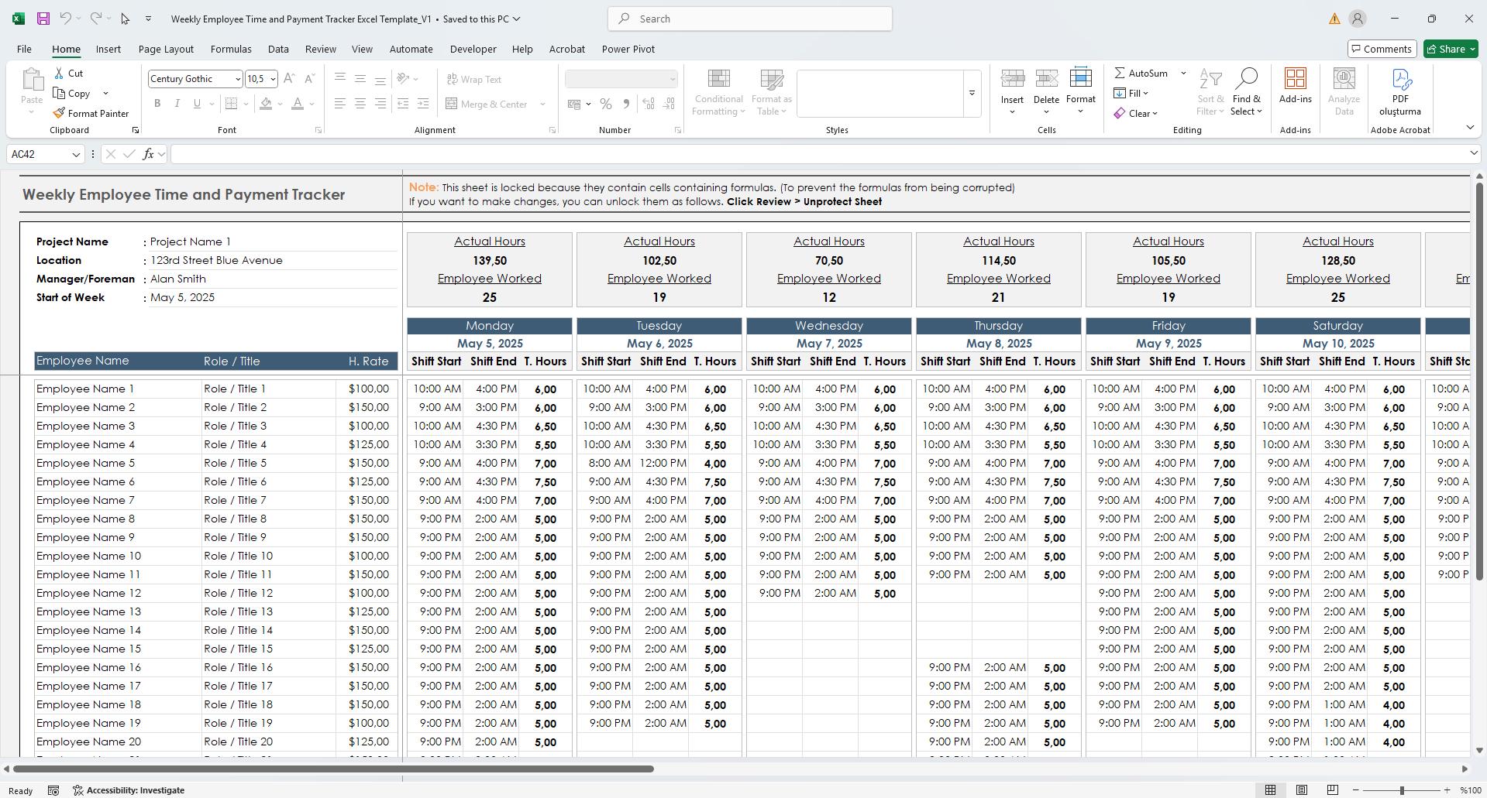The height and width of the screenshot is (798, 1487).
Task: Toggle underline formatting
Action: pos(197,104)
